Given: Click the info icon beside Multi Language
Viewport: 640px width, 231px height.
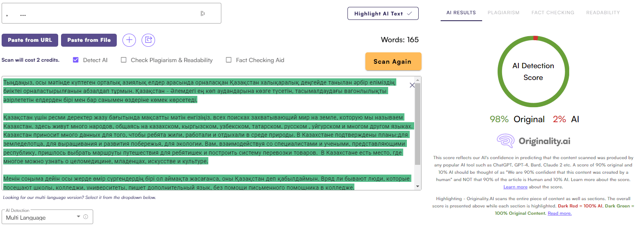Looking at the screenshot, I should point(85,217).
